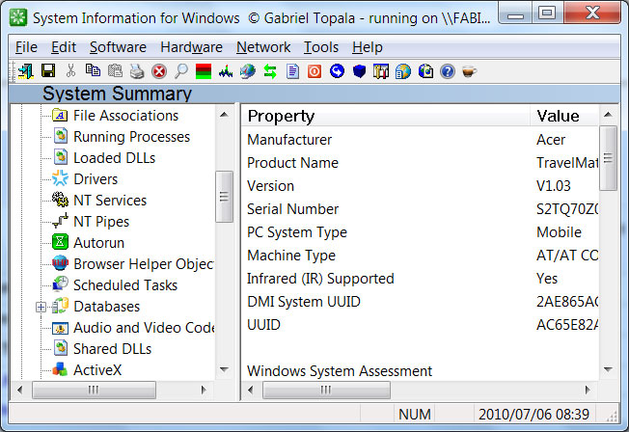
Task: Click the date time status bar field
Action: 533,414
